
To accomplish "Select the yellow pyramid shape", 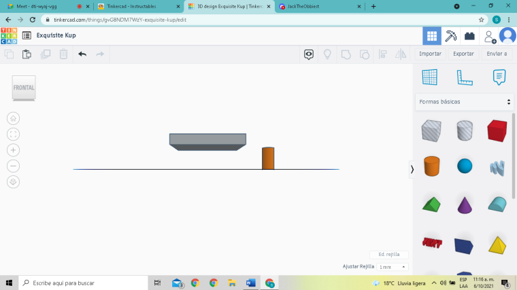I will 497,245.
